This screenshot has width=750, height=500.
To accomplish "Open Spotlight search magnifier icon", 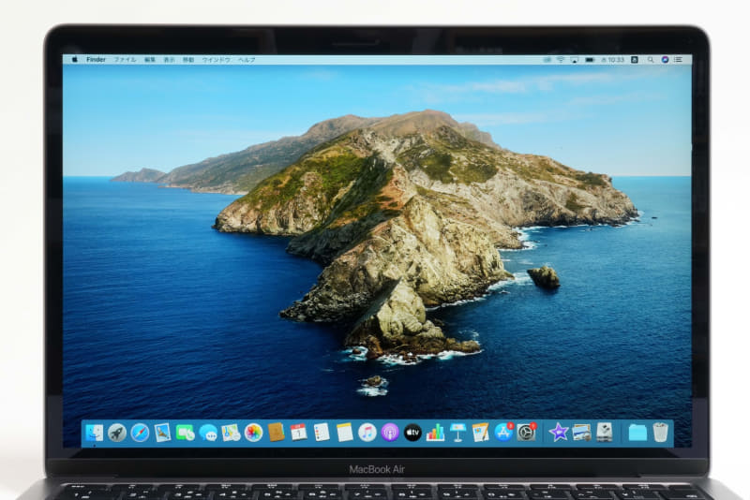I will pyautogui.click(x=651, y=60).
